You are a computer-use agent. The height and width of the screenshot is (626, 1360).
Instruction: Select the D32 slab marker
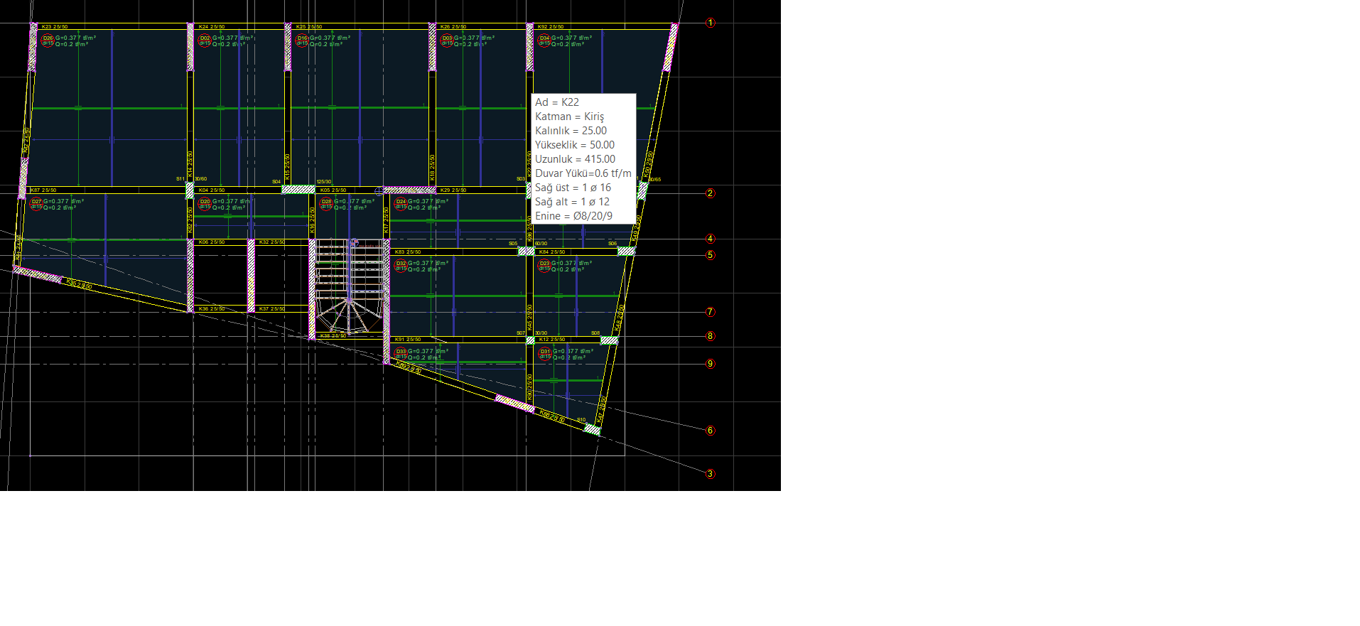point(401,264)
